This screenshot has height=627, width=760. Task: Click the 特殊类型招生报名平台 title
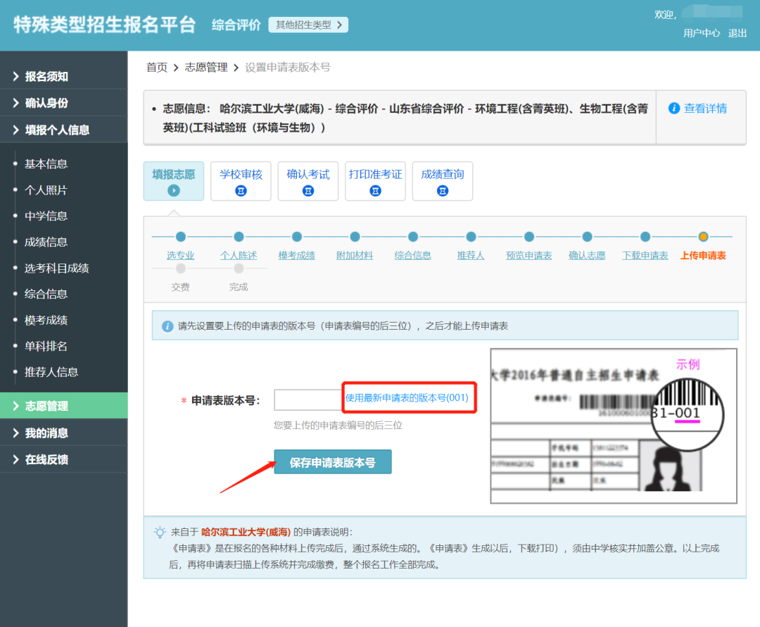tap(105, 24)
